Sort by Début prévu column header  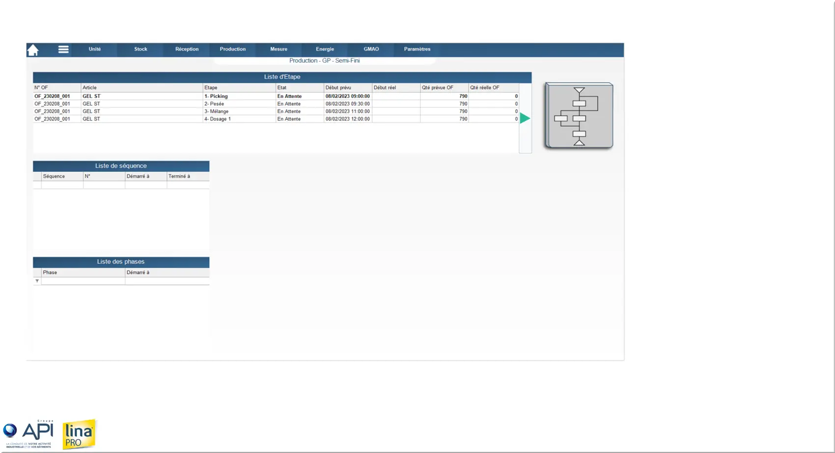coord(348,88)
